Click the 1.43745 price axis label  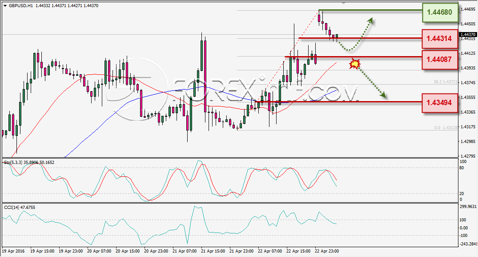point(468,82)
